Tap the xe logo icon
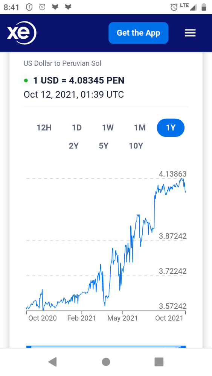Viewport: 212px width, 376px height. [21, 33]
